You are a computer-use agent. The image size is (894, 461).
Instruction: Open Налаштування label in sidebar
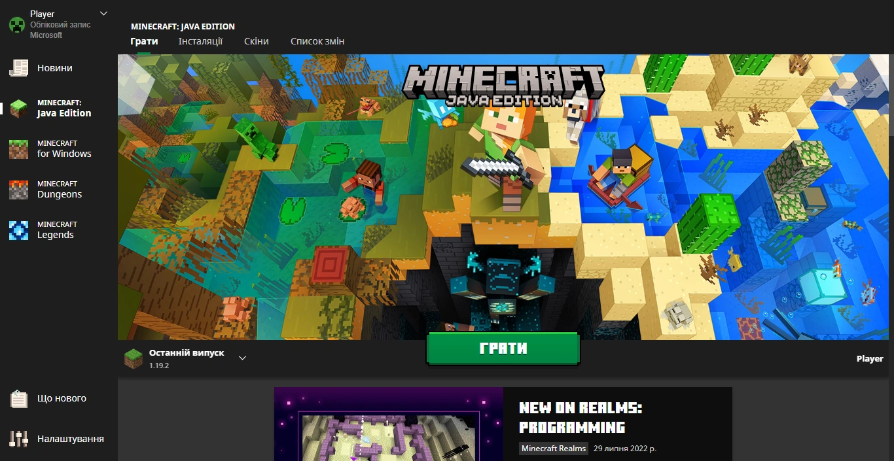[x=71, y=439]
